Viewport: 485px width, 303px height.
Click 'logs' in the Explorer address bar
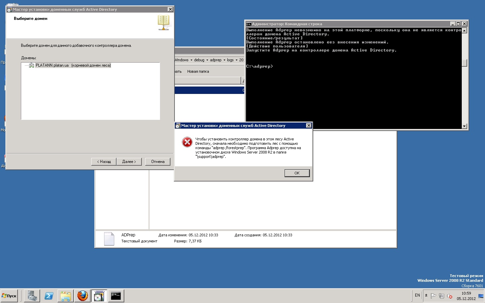[x=230, y=60]
